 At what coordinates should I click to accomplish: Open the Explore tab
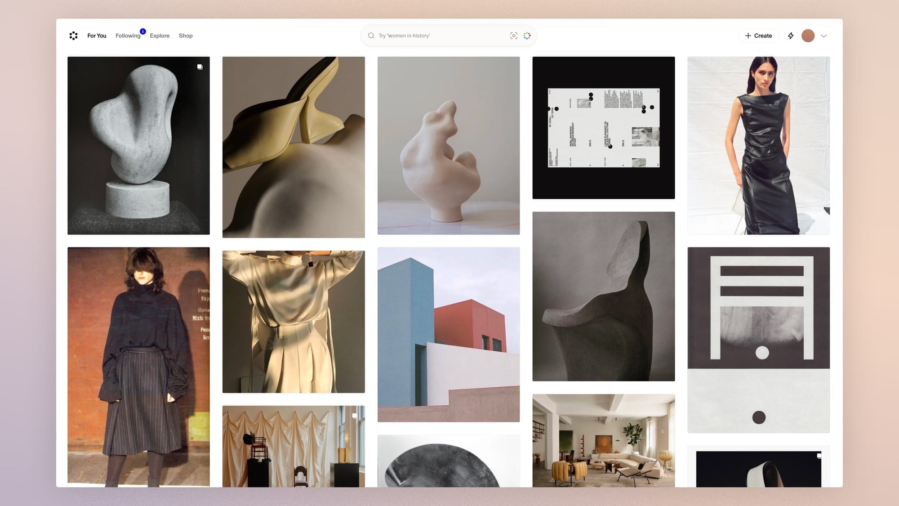tap(160, 36)
